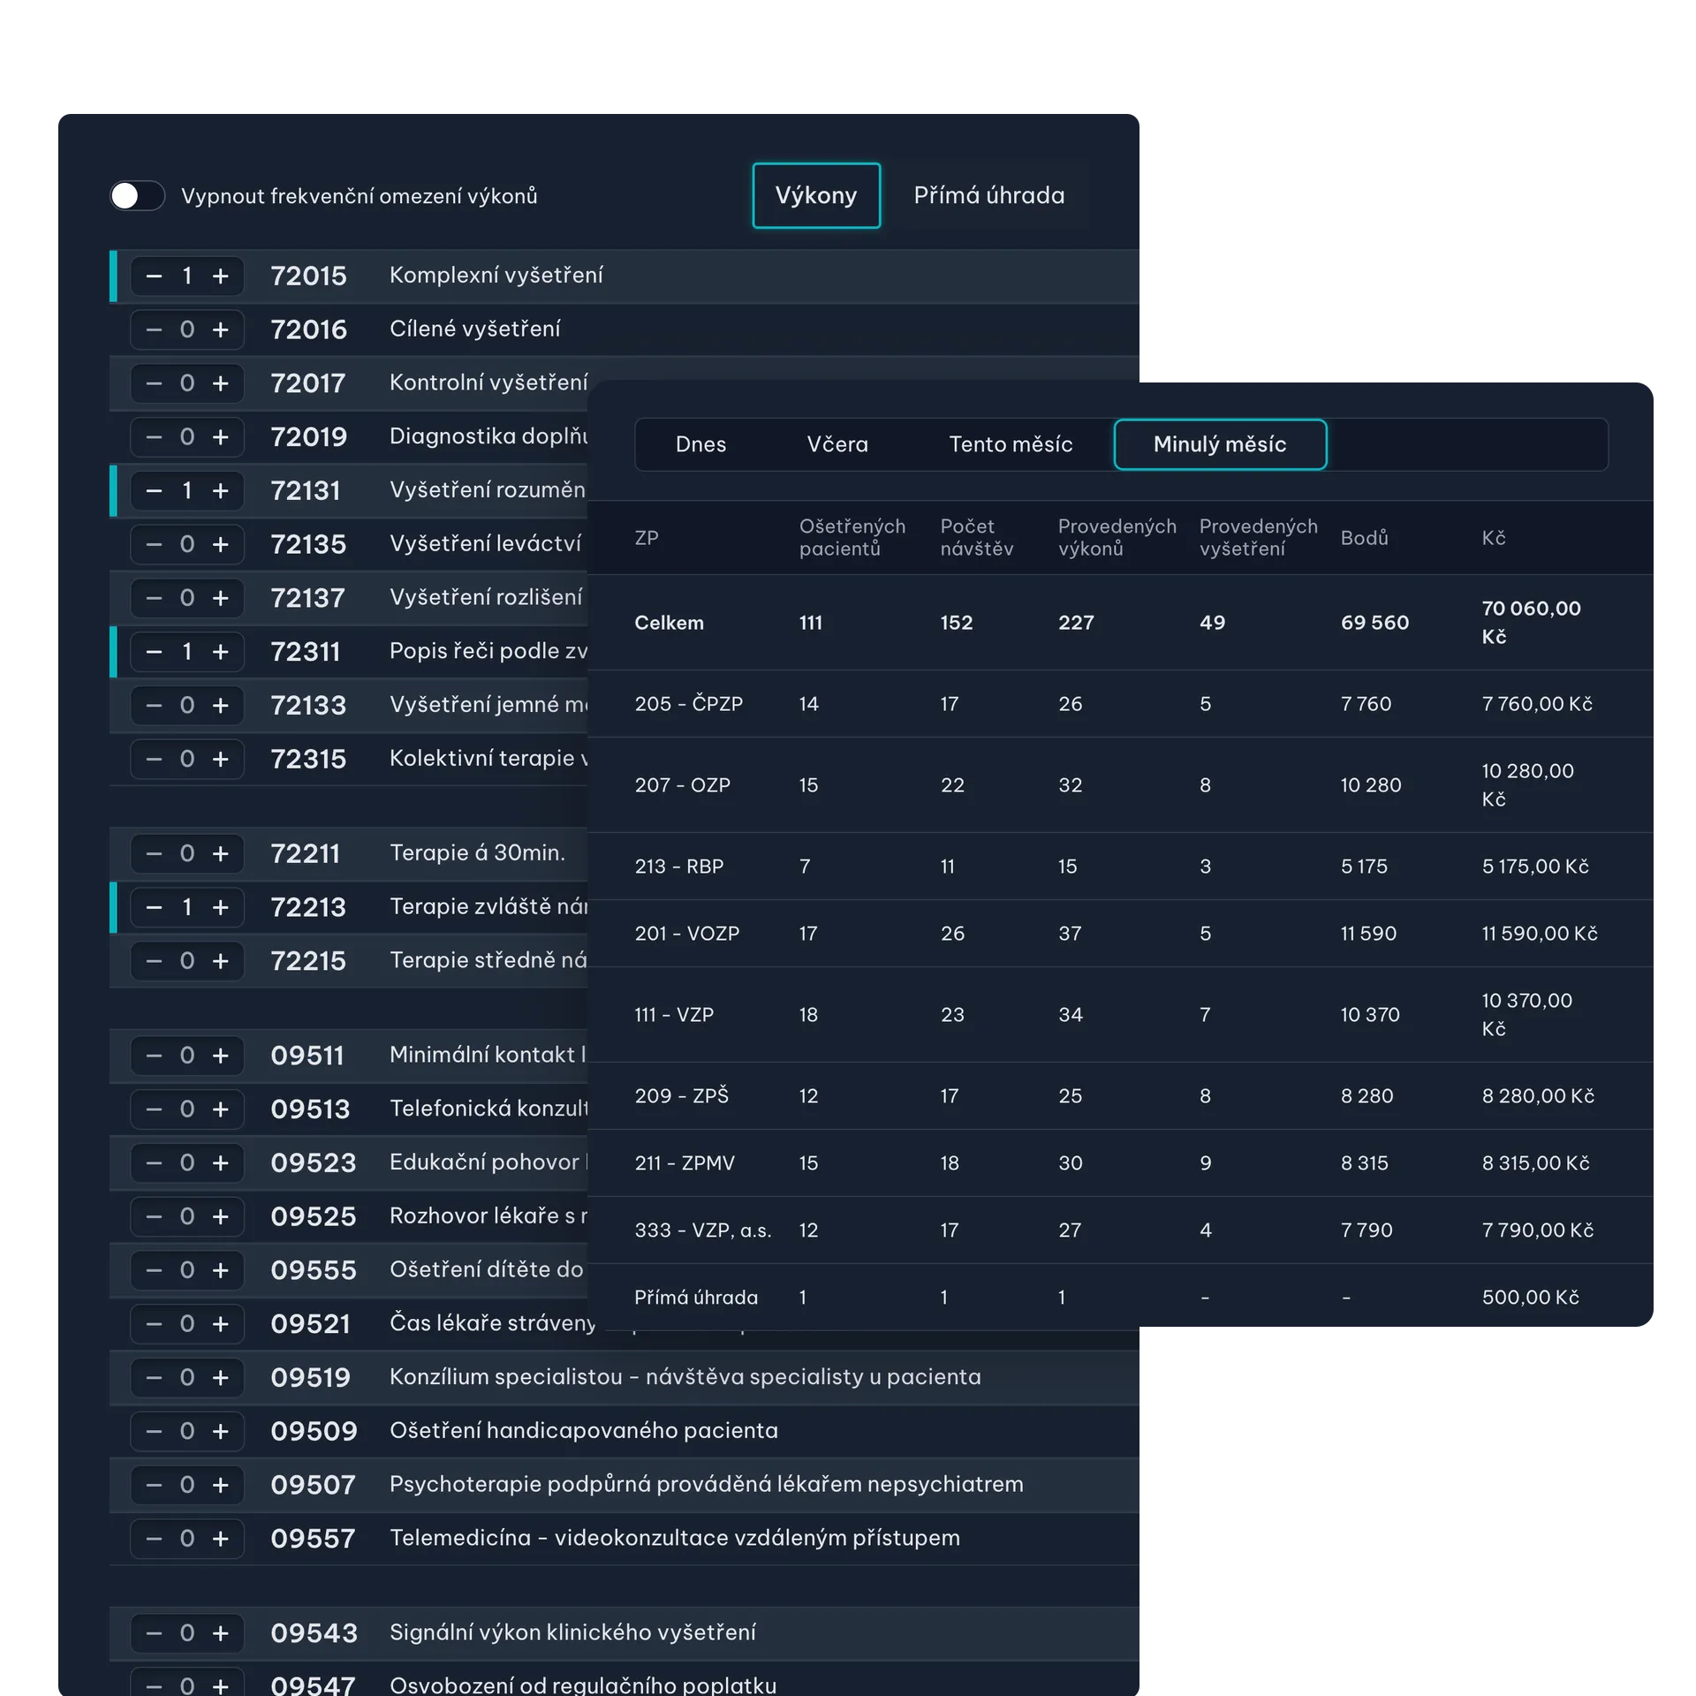Click the 500,00 Kč amount cell
The height and width of the screenshot is (1696, 1696).
click(1530, 1298)
